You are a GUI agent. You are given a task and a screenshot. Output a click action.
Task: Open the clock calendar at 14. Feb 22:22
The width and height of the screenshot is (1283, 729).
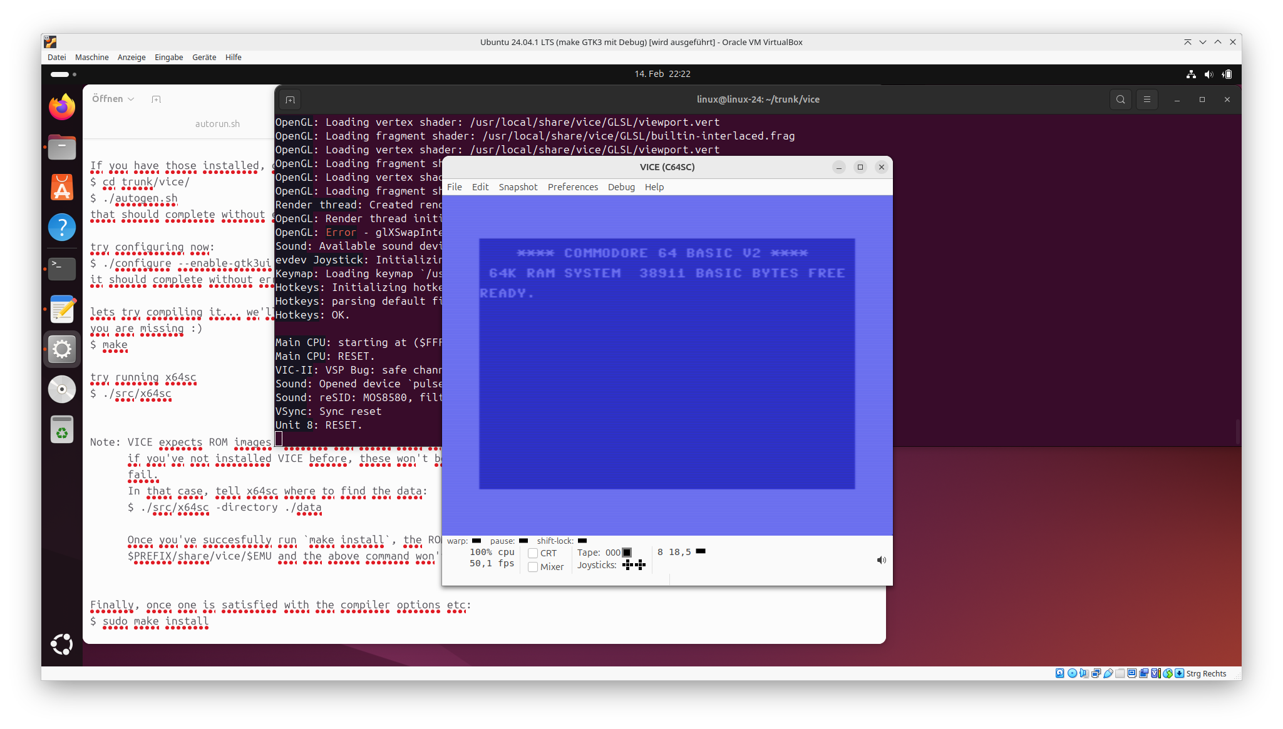662,74
